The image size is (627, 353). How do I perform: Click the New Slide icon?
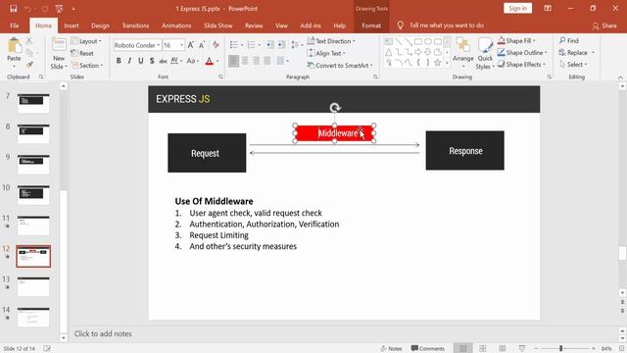(59, 45)
